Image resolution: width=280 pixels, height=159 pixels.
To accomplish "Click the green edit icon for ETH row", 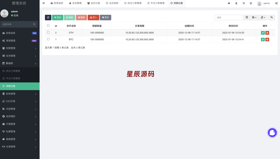I will tap(263, 33).
